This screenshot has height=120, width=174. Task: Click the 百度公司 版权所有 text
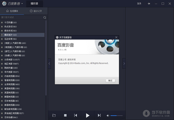click(x=67, y=59)
